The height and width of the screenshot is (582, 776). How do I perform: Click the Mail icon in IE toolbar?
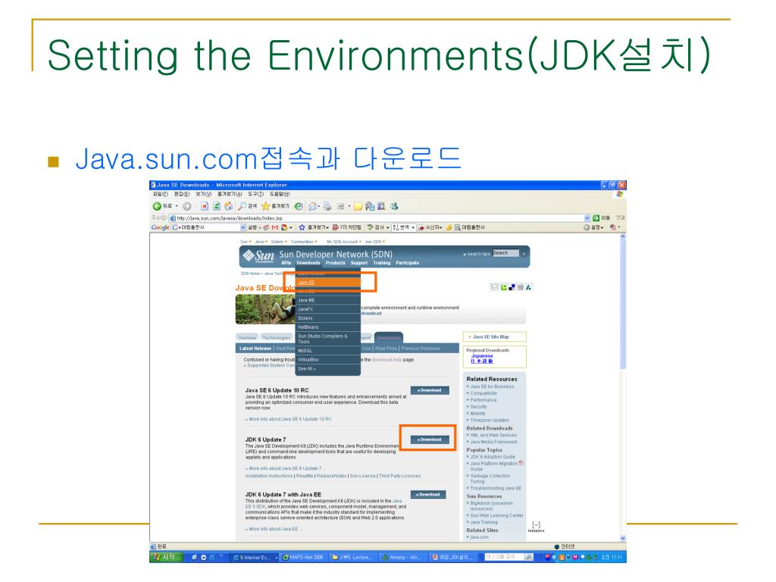click(x=312, y=206)
